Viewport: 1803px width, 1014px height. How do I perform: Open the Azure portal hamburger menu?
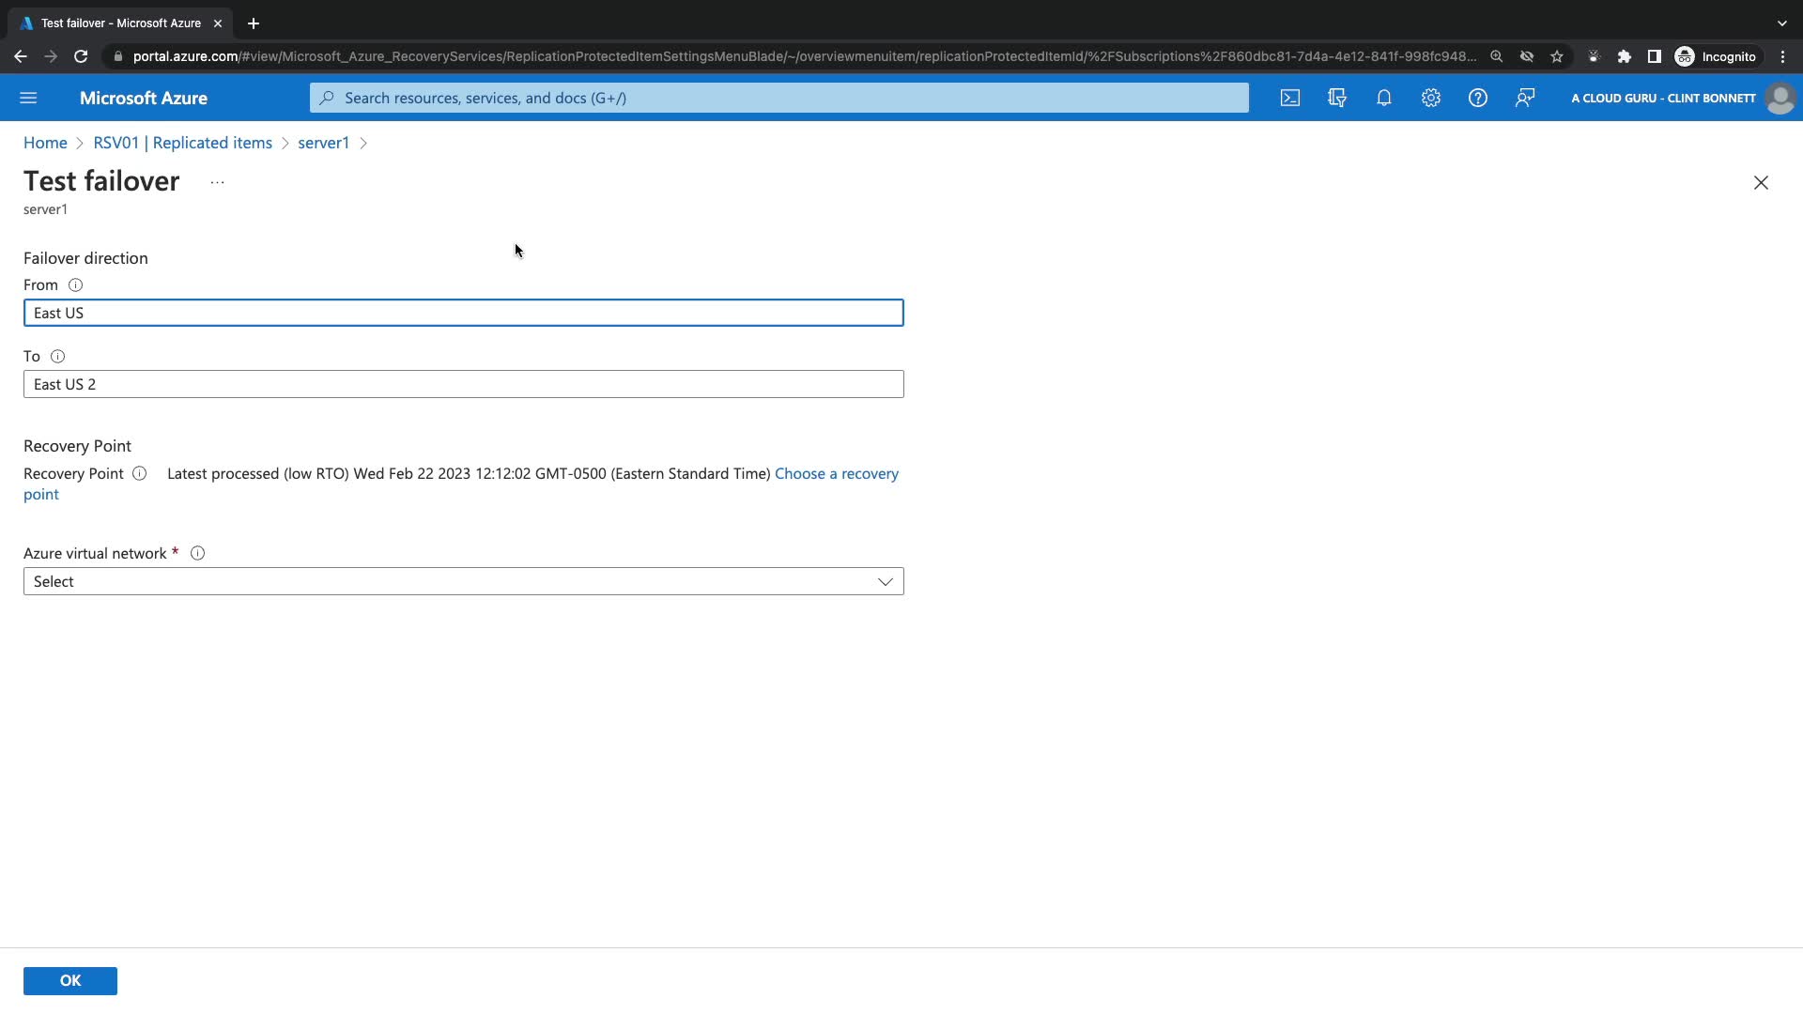(28, 98)
